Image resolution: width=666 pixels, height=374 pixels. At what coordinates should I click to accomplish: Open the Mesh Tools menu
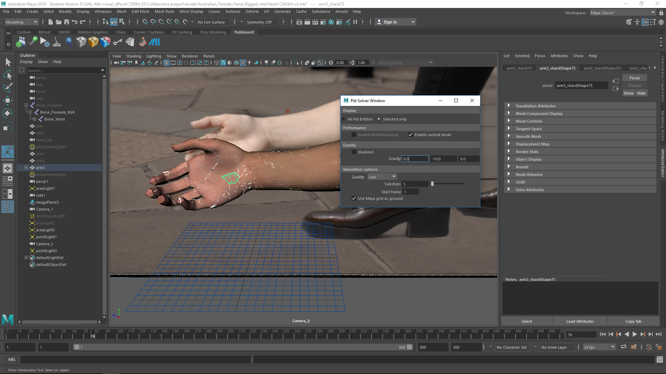point(164,11)
